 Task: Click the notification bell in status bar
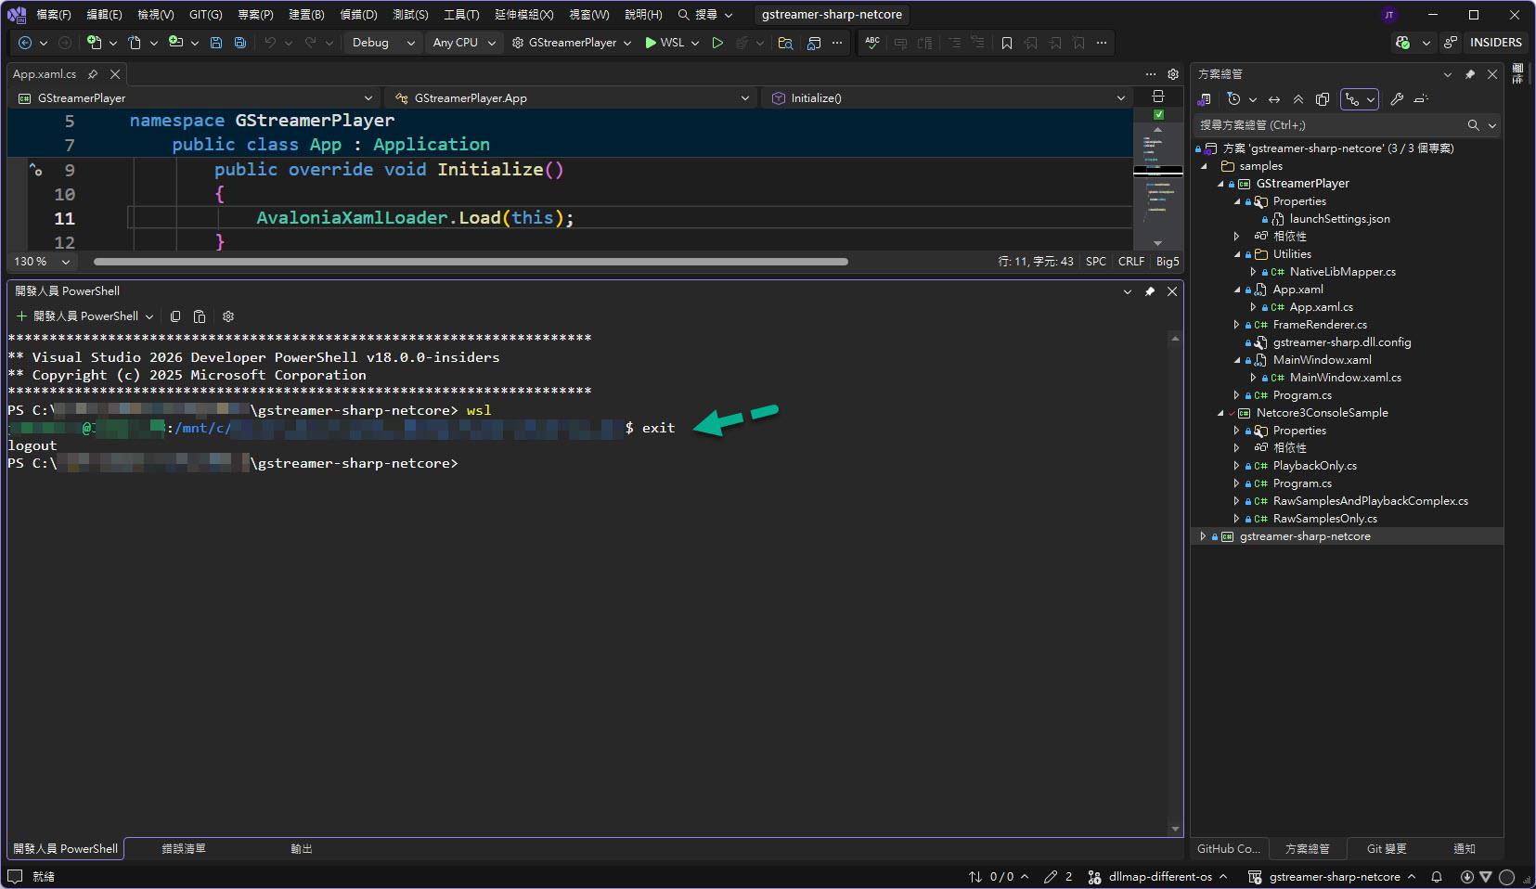(x=1437, y=877)
